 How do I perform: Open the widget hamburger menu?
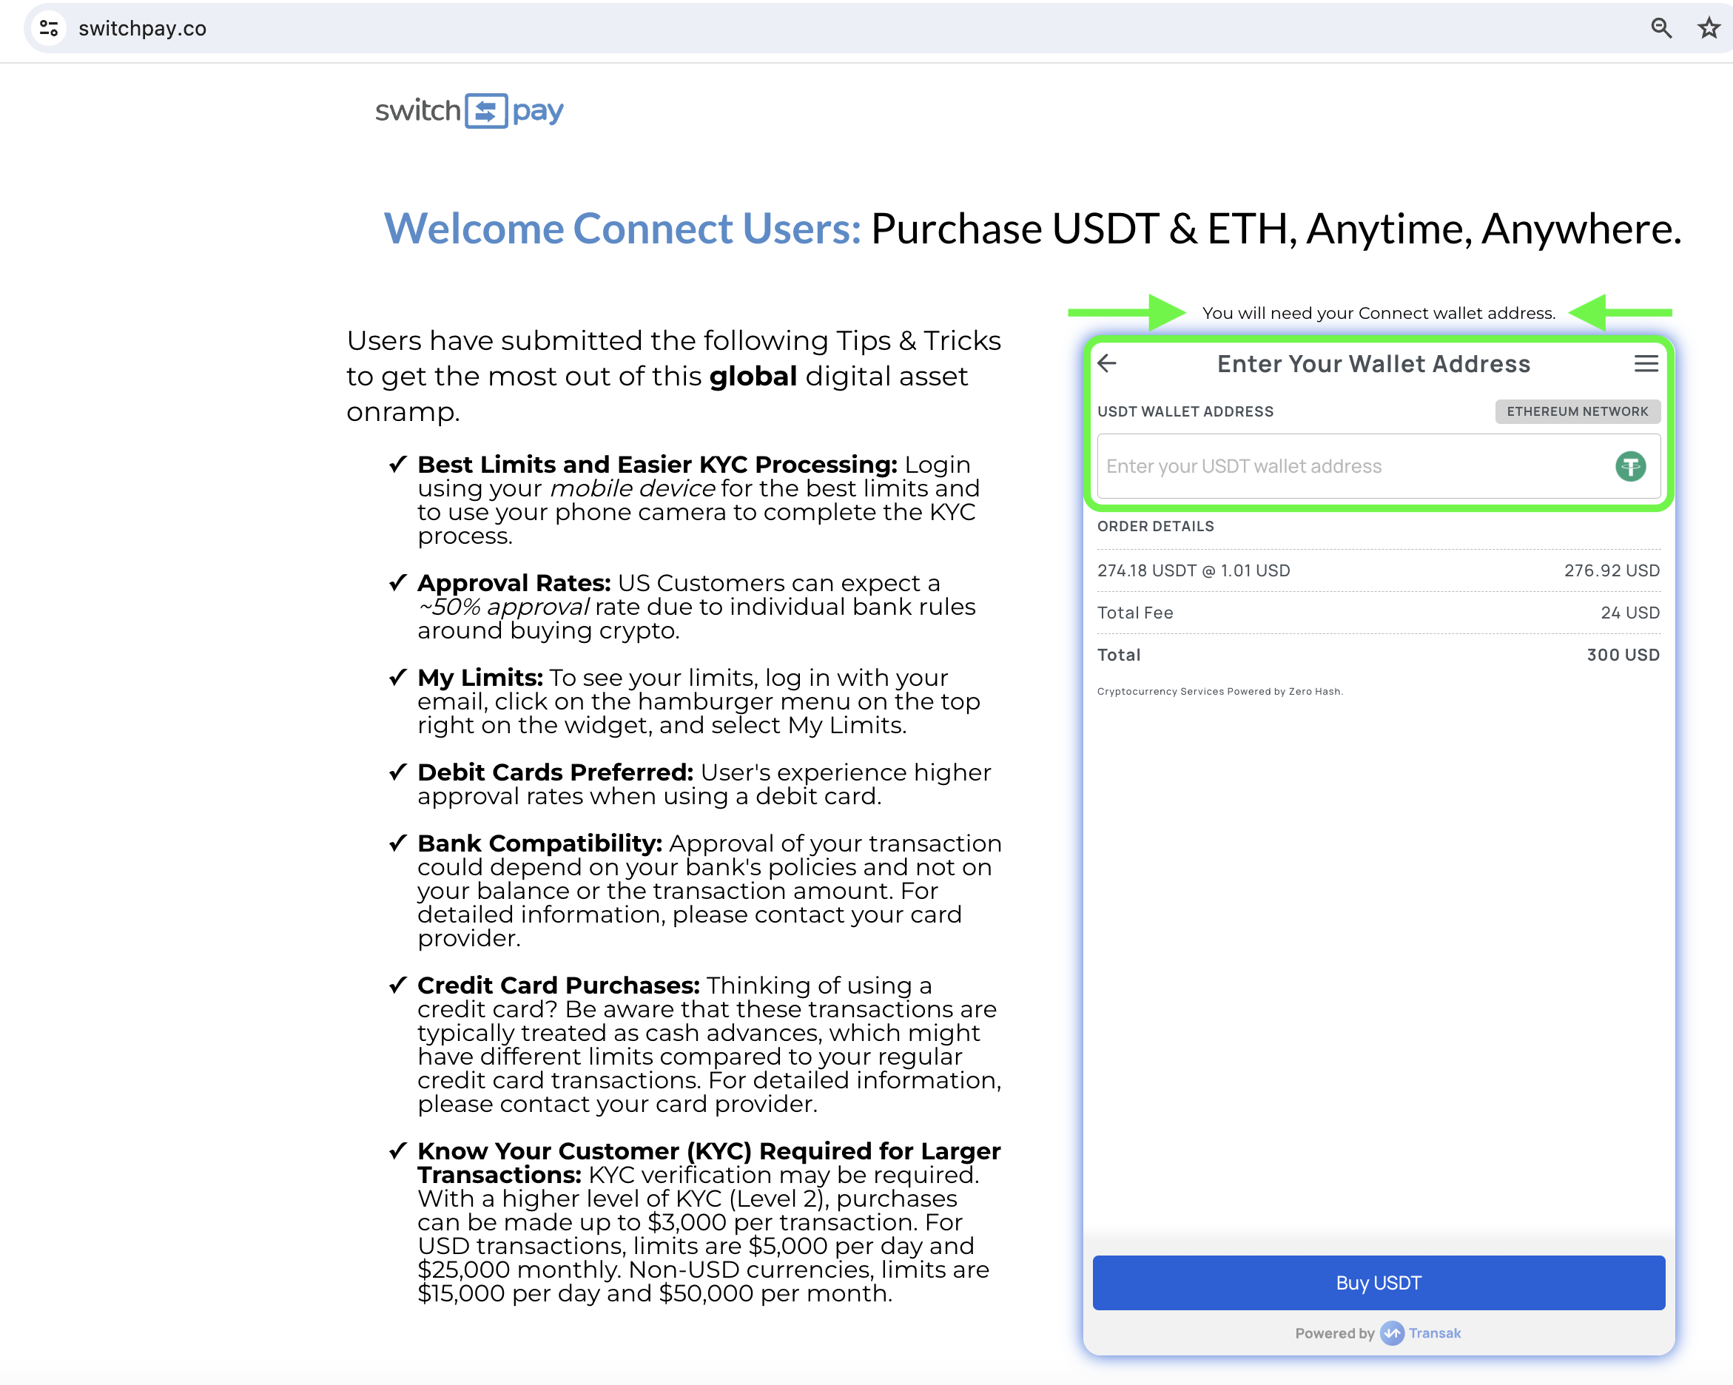(x=1646, y=364)
